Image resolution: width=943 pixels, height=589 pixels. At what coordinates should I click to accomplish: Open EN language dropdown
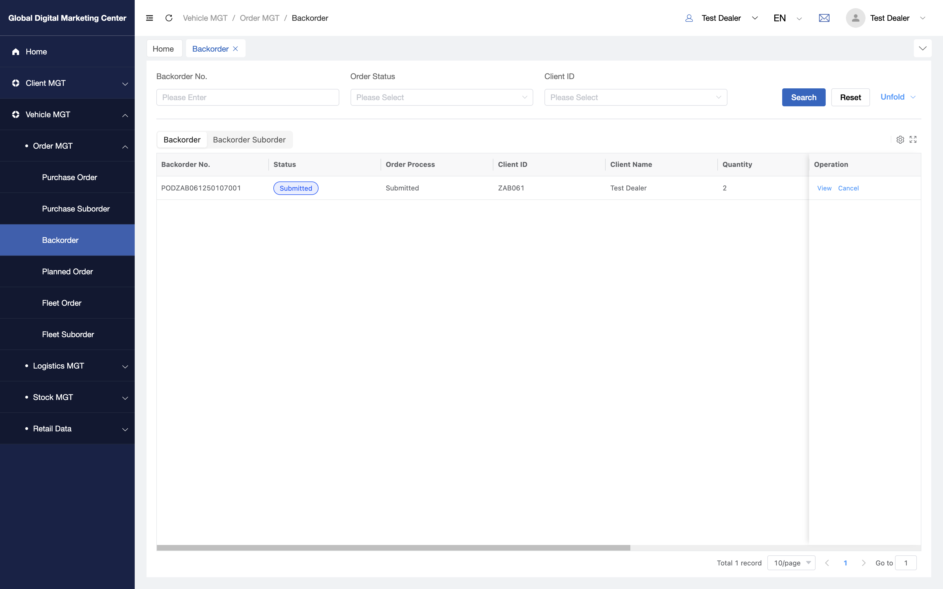pos(788,18)
